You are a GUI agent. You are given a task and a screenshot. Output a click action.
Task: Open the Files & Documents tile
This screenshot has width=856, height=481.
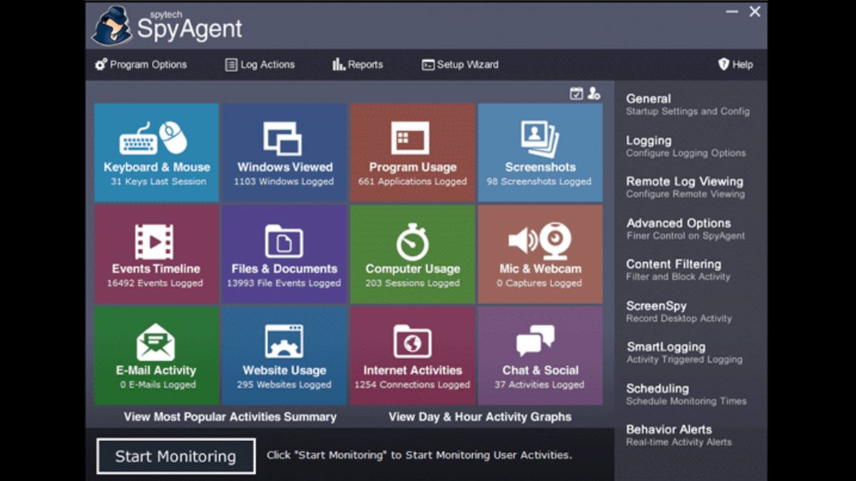285,254
